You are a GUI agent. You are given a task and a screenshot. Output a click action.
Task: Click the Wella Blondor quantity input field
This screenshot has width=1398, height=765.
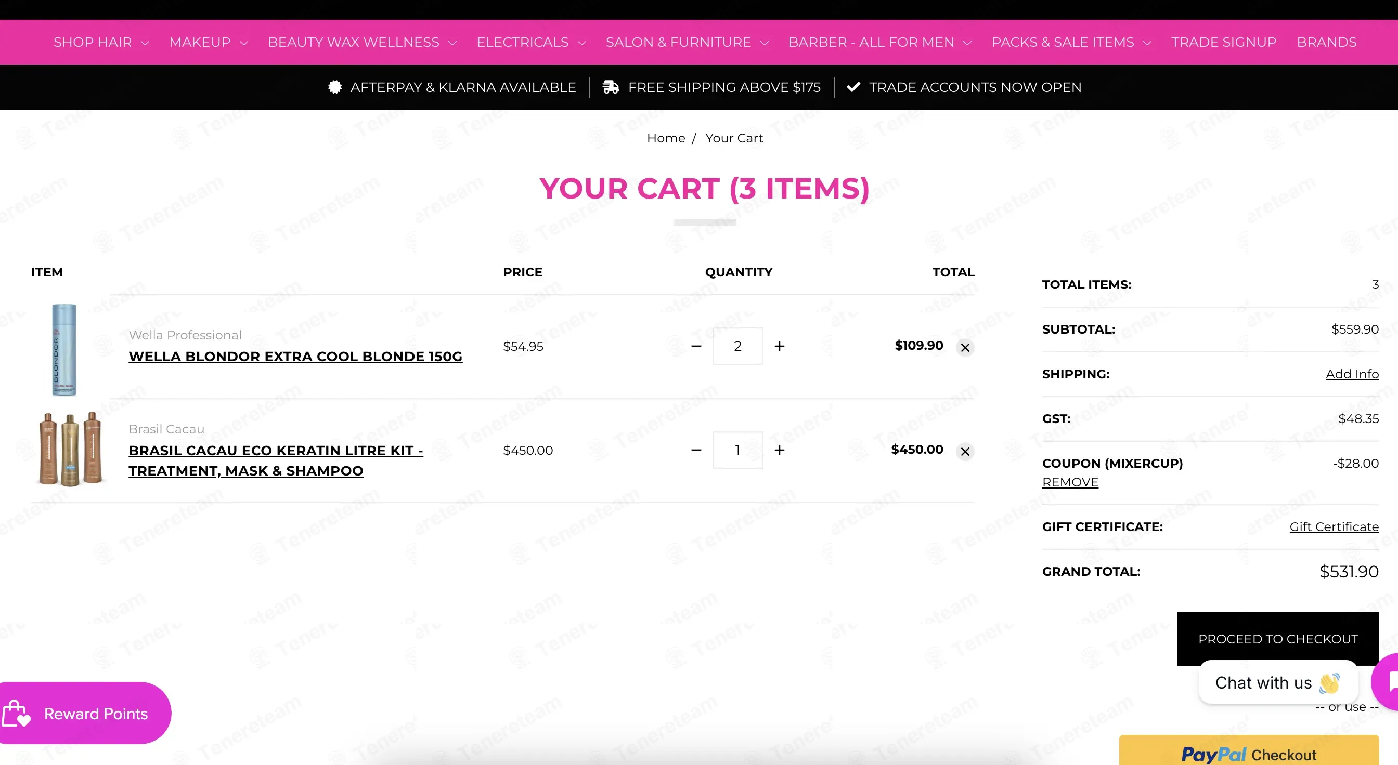tap(737, 346)
